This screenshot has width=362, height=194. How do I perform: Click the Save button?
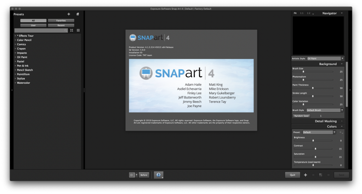click(x=341, y=175)
